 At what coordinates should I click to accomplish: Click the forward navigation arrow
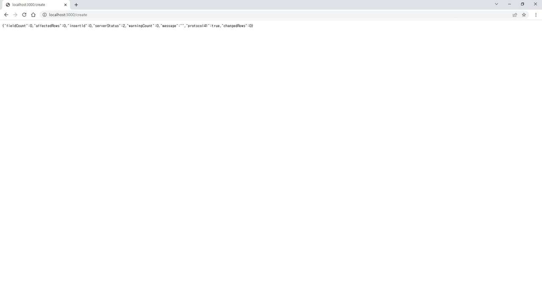(15, 14)
